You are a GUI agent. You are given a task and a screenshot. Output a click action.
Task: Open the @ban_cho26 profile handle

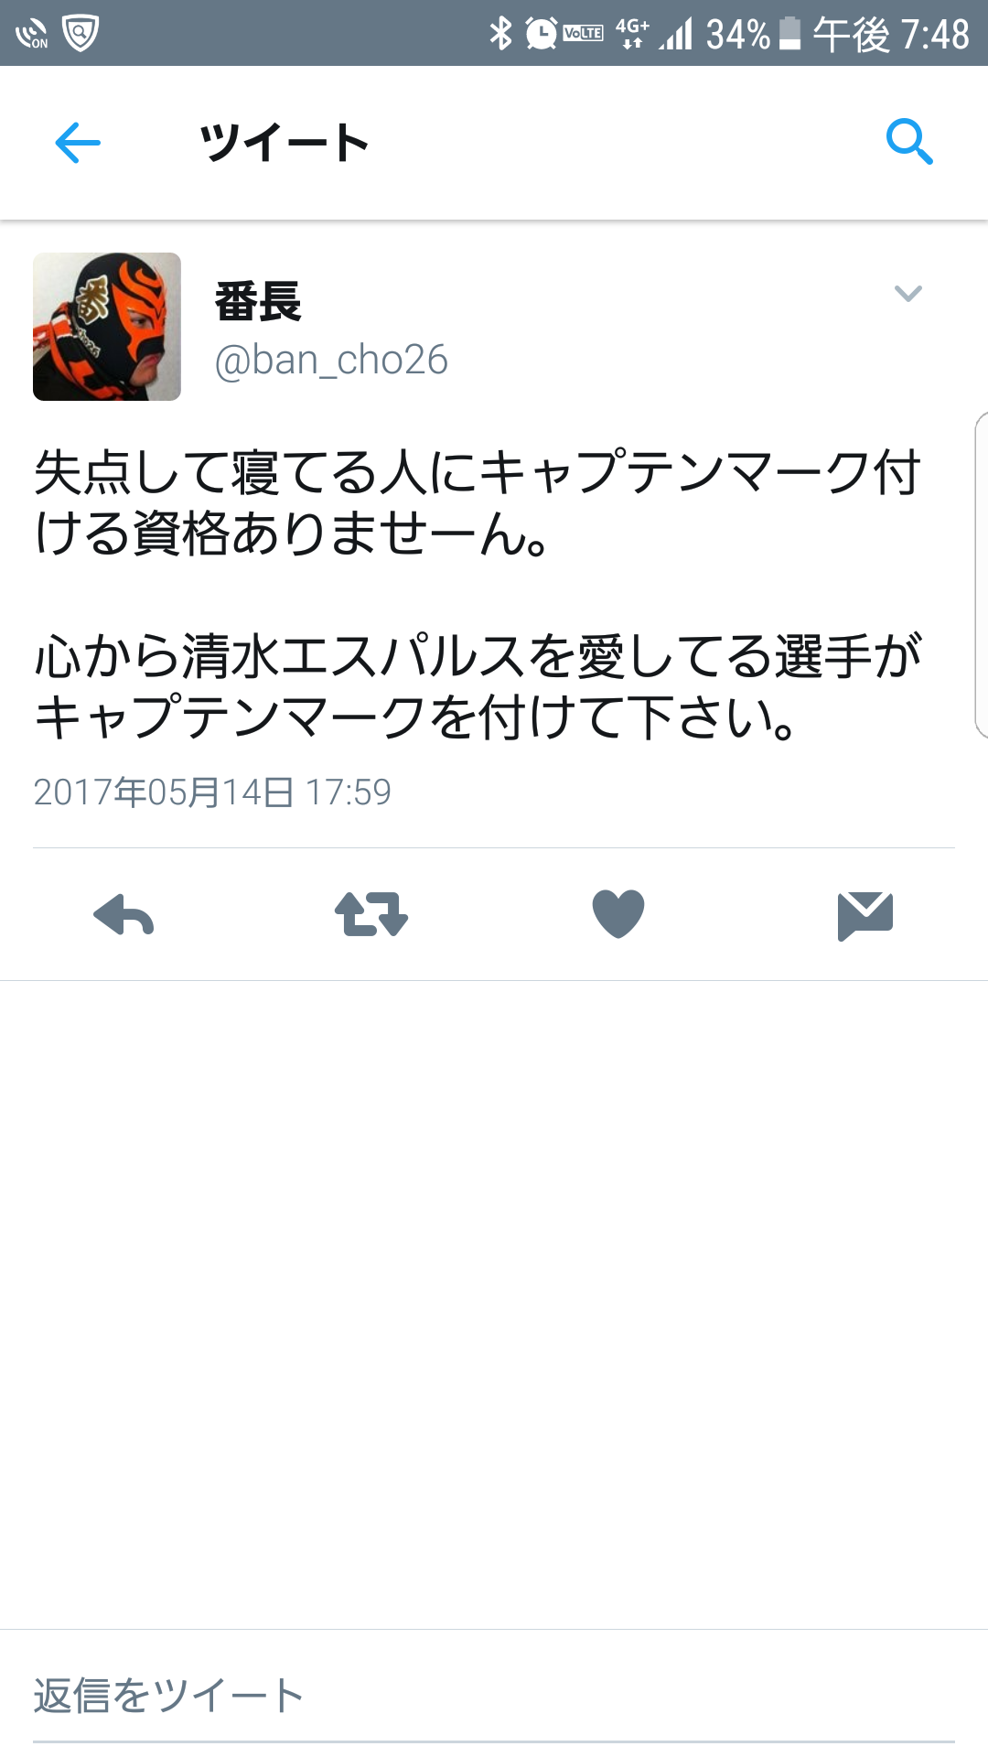coord(331,360)
